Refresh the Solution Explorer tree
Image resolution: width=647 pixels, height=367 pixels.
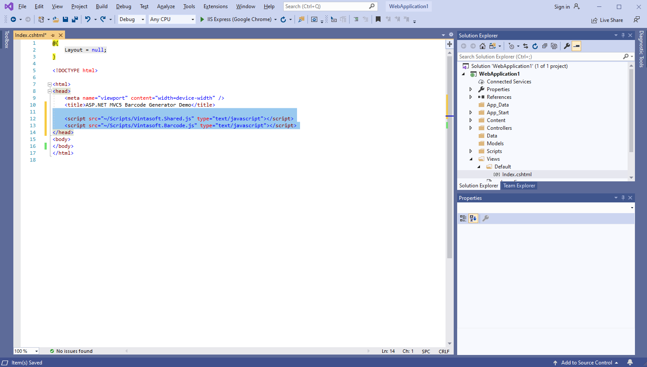click(535, 46)
